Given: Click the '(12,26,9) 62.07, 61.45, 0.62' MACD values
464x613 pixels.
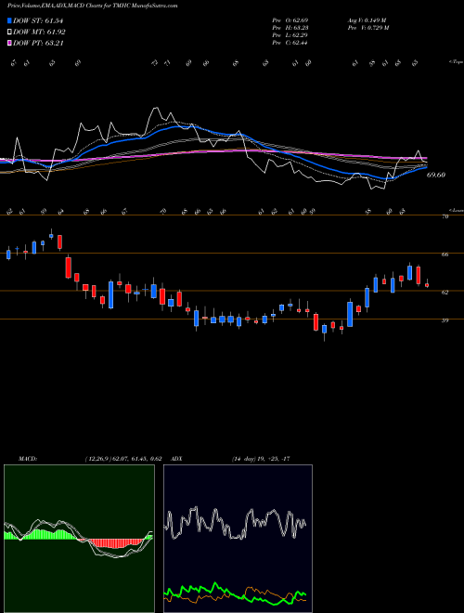Looking at the screenshot, I should (x=123, y=459).
